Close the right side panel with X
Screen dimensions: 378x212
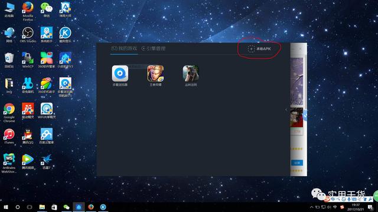[x=301, y=49]
